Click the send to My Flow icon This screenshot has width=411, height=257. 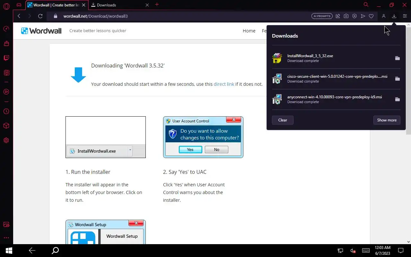click(x=363, y=16)
